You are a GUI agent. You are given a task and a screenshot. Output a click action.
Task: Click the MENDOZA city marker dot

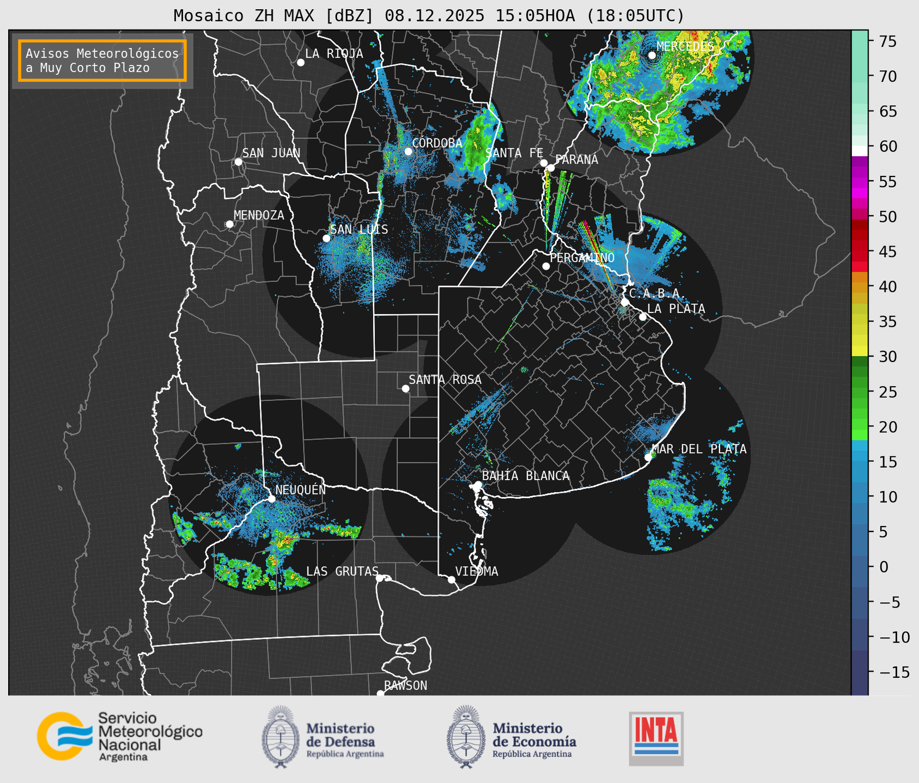pyautogui.click(x=230, y=224)
